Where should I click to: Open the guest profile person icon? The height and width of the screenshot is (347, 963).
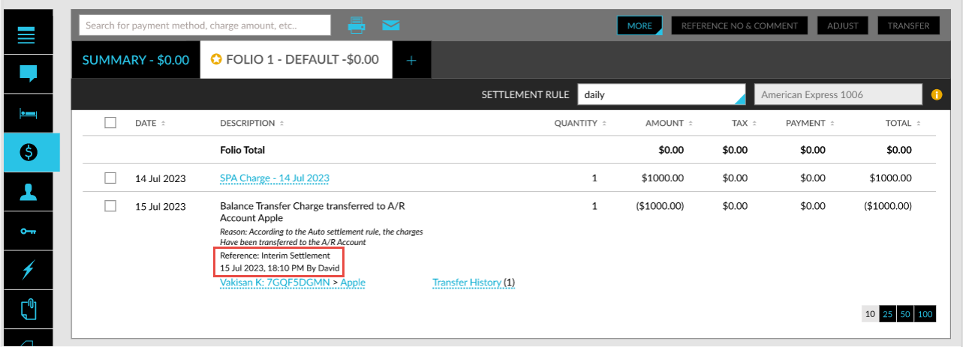click(28, 192)
